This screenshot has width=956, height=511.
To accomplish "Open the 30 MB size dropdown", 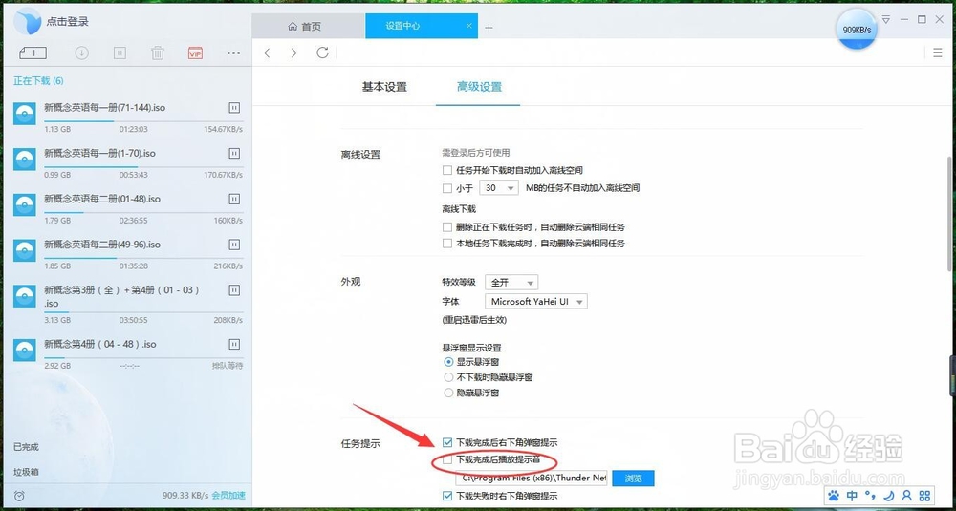I will point(499,188).
